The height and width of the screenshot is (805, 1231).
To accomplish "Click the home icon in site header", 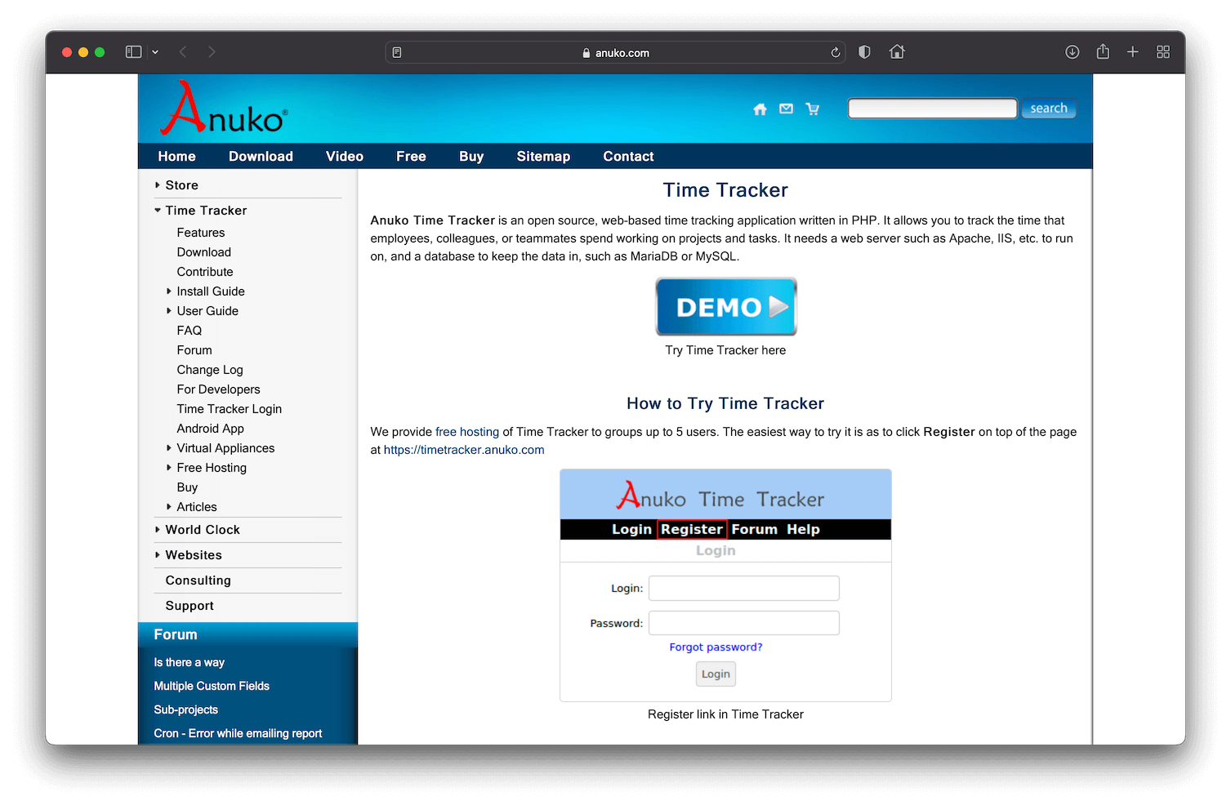I will pyautogui.click(x=760, y=109).
